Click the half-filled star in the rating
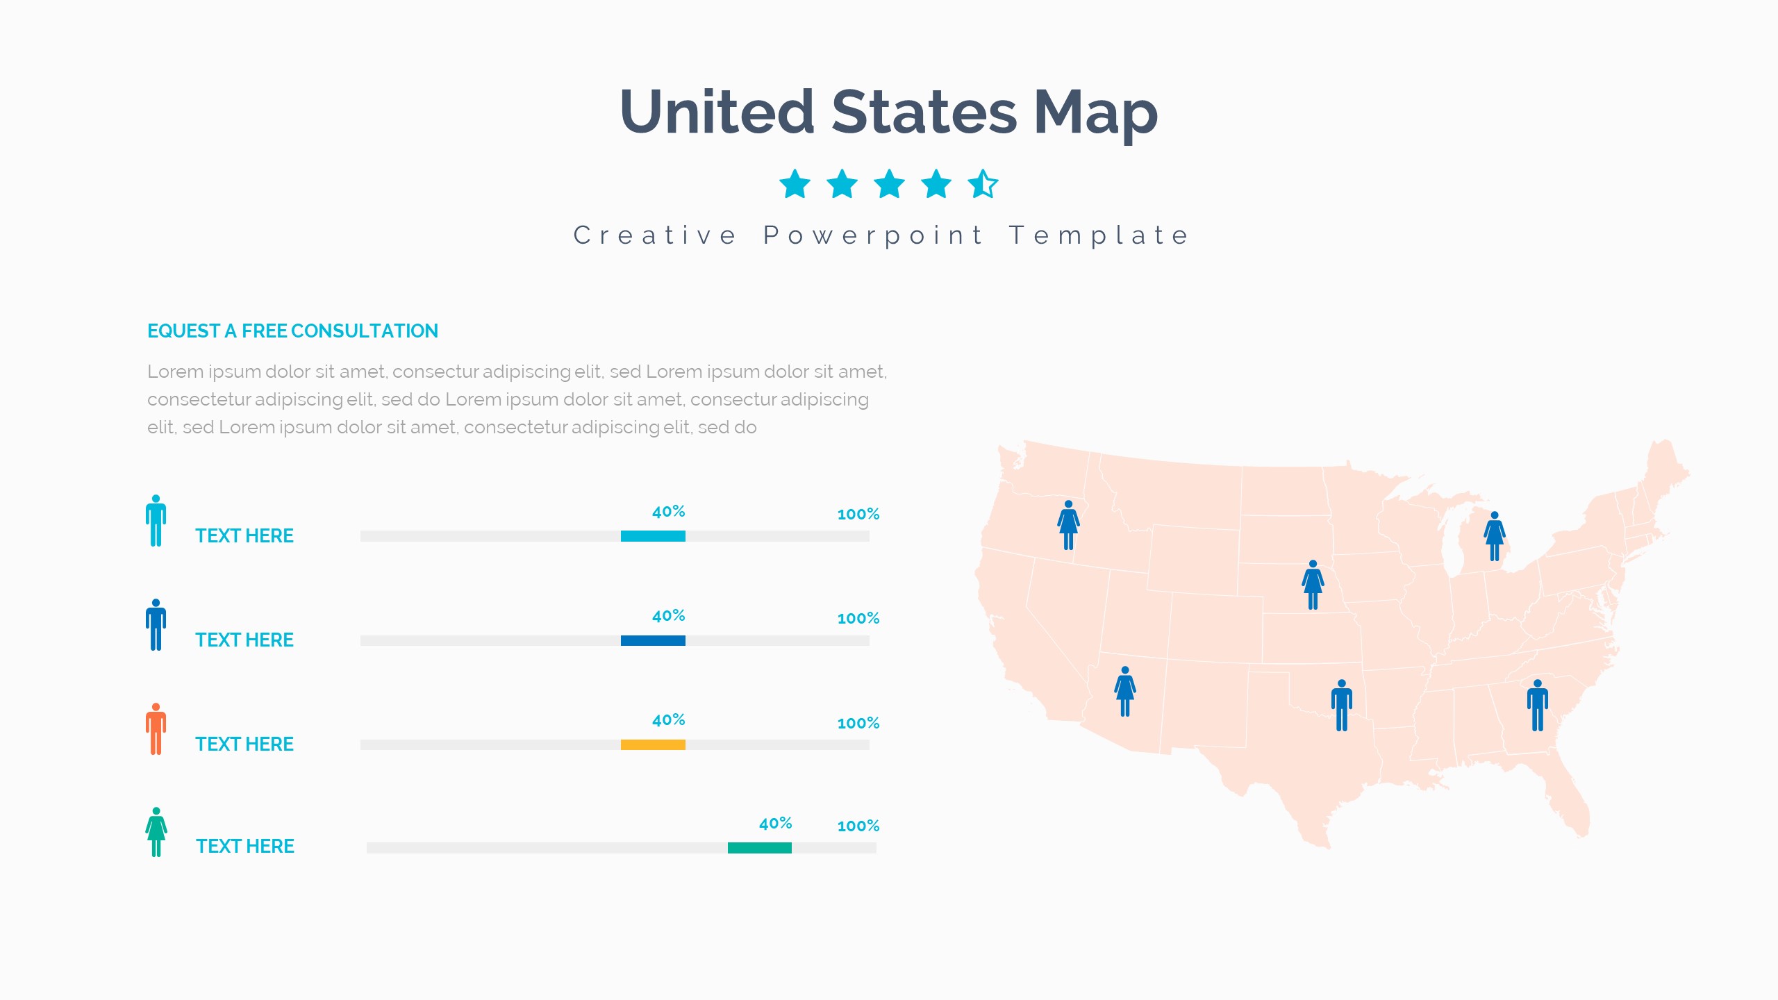1778x1000 pixels. pos(983,184)
